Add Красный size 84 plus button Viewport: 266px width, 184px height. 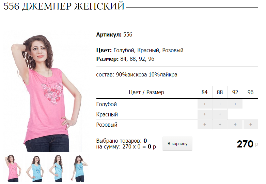205,114
